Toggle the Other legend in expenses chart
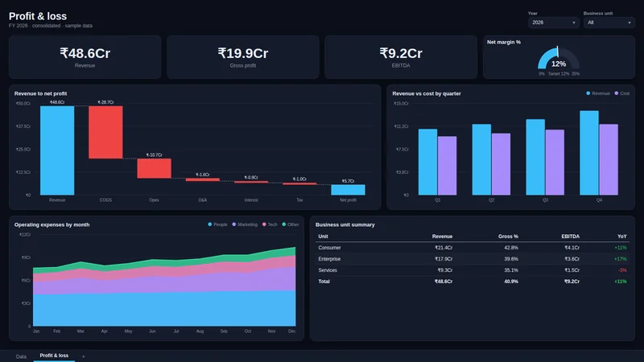The height and width of the screenshot is (362, 644). coord(291,224)
